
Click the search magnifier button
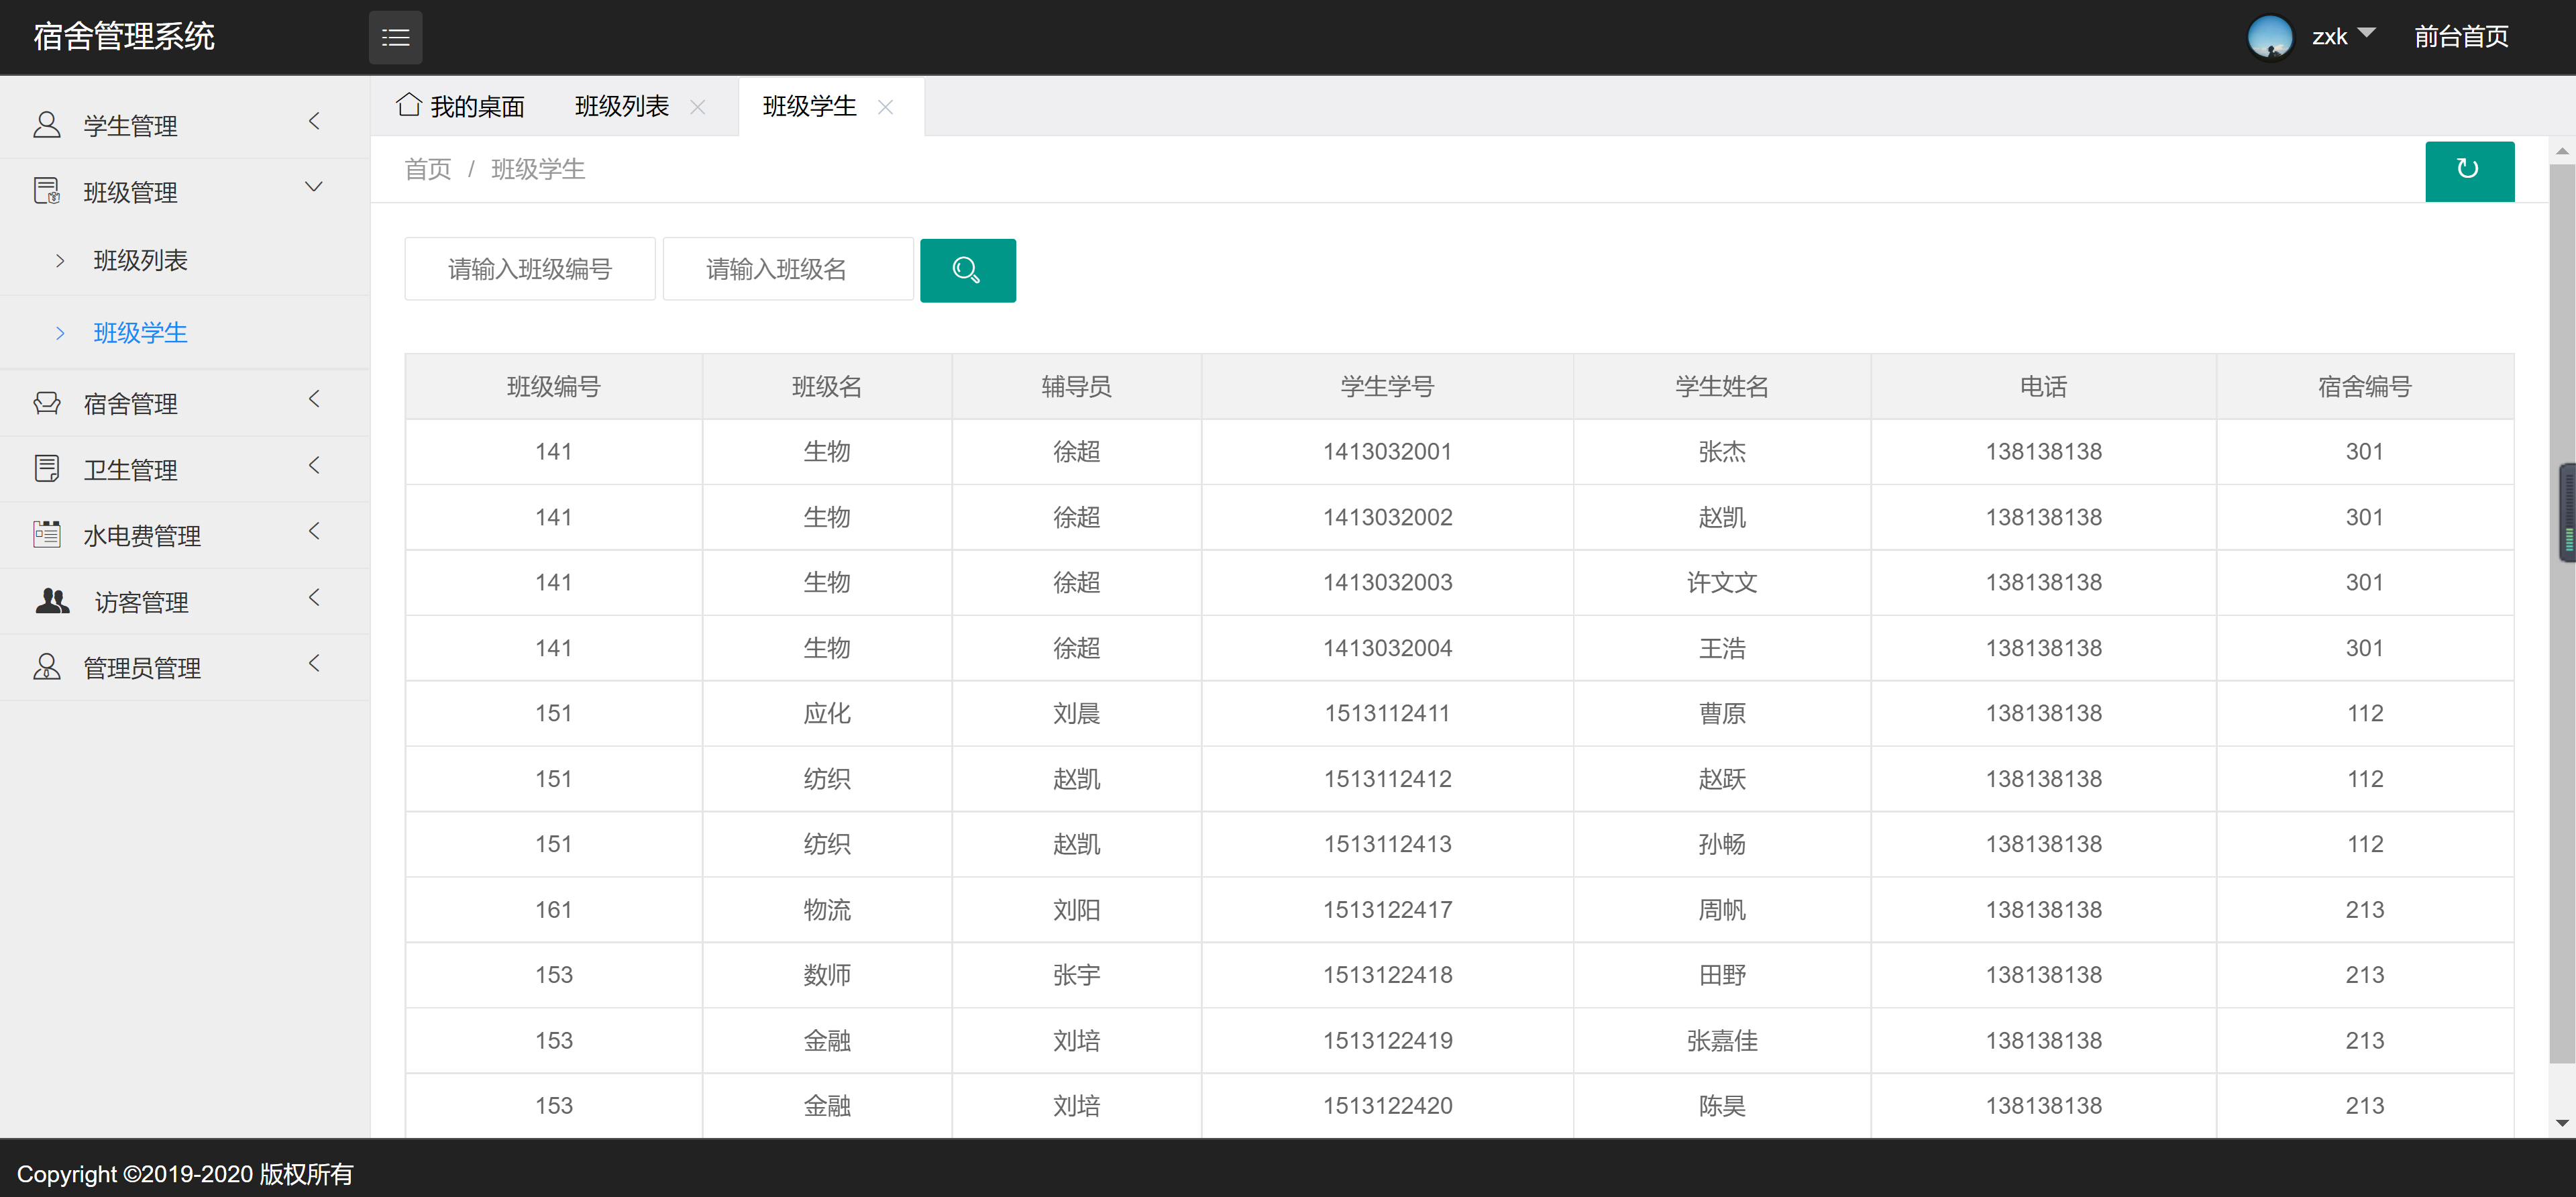[966, 270]
